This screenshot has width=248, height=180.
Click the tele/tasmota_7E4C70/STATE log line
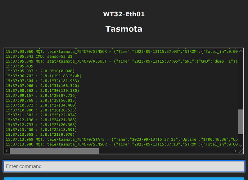[122, 140]
